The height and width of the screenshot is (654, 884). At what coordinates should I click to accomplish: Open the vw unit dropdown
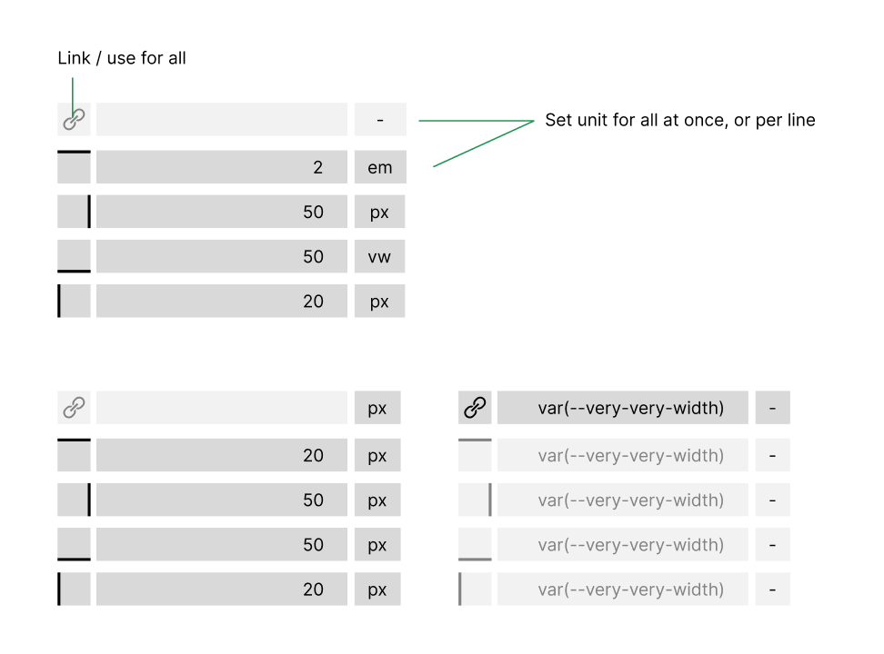click(x=379, y=256)
